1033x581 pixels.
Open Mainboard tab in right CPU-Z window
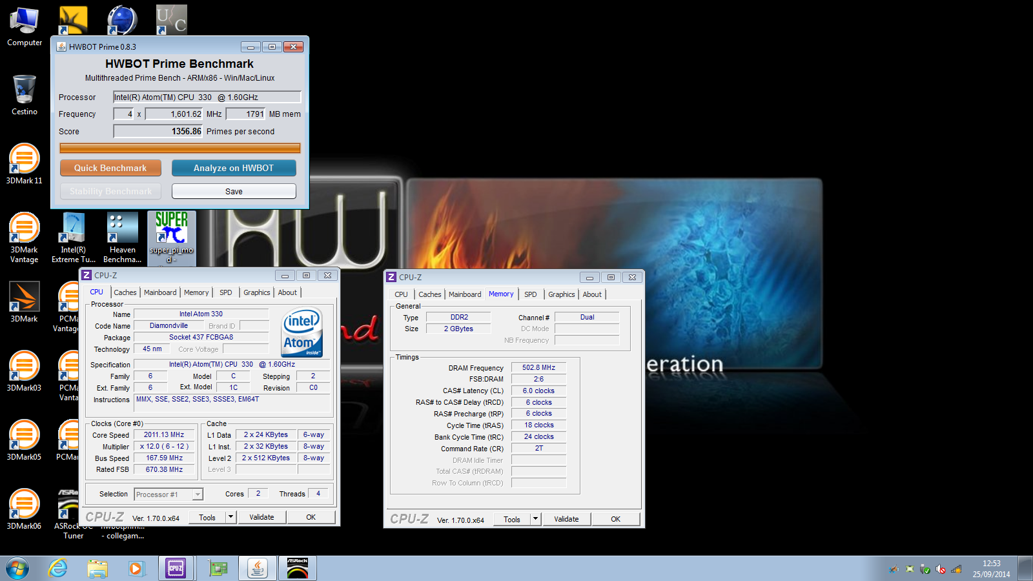[x=465, y=294]
